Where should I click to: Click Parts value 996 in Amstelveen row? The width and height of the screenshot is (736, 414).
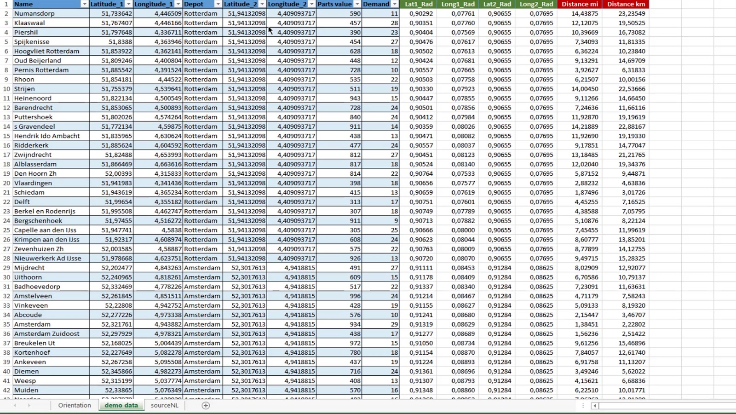pyautogui.click(x=339, y=296)
